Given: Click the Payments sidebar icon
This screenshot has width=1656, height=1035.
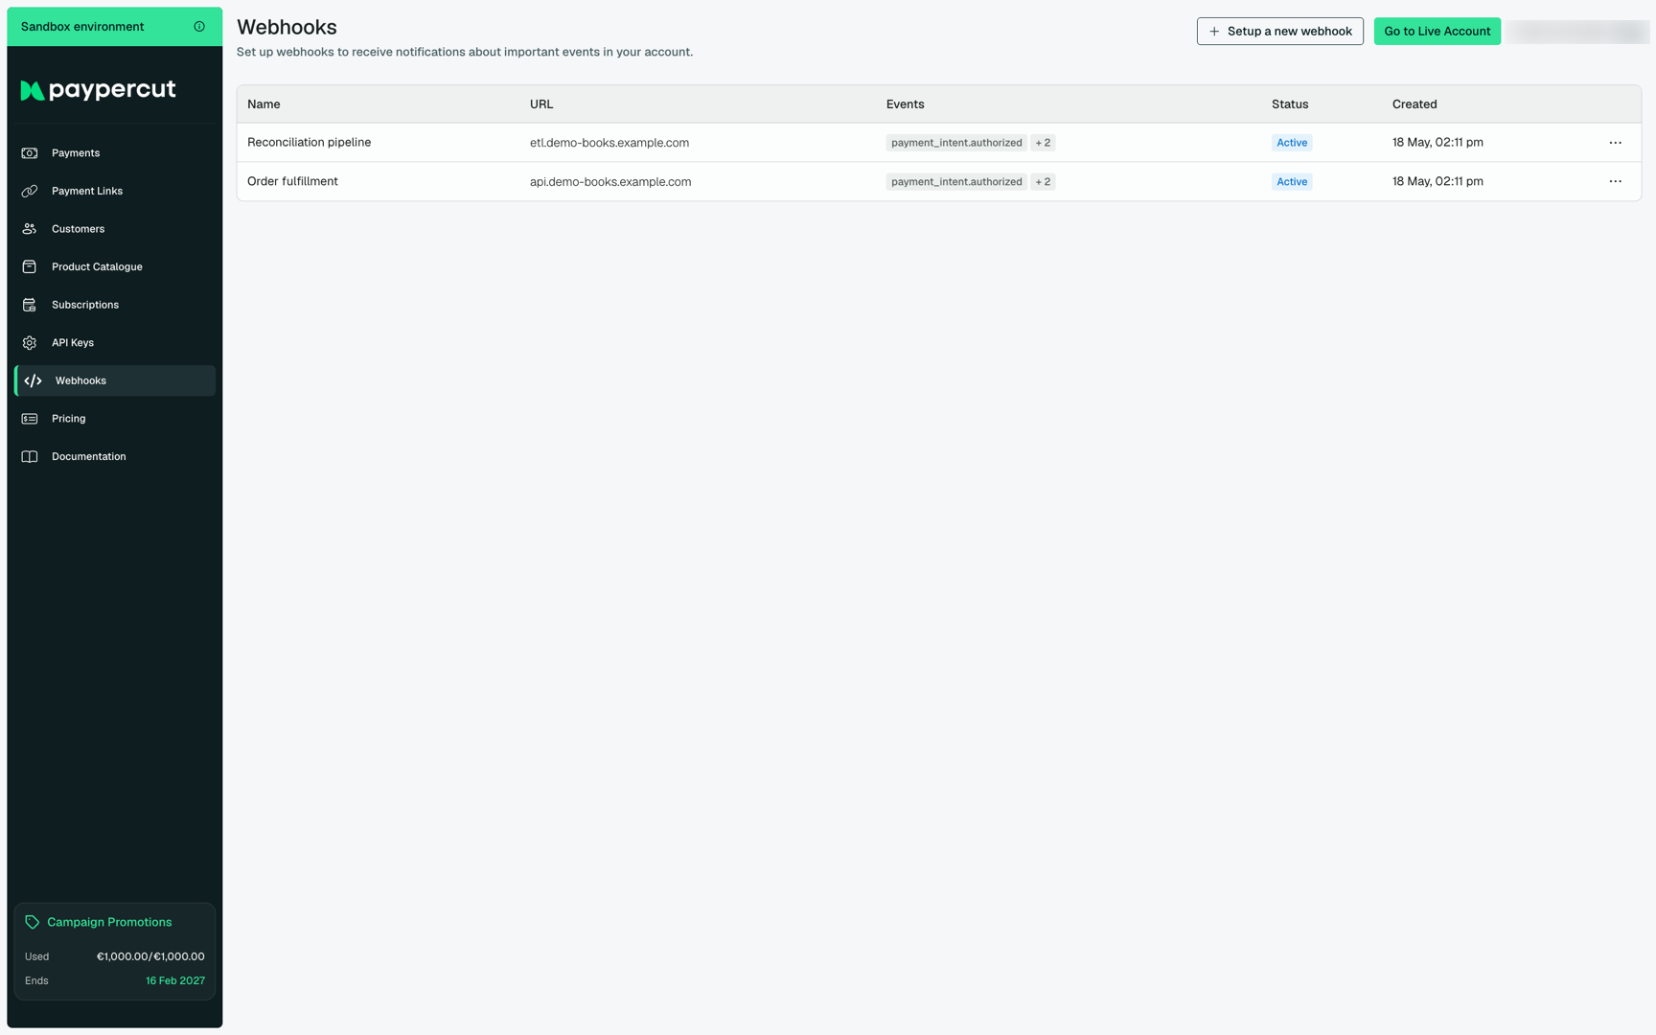Looking at the screenshot, I should pos(30,153).
